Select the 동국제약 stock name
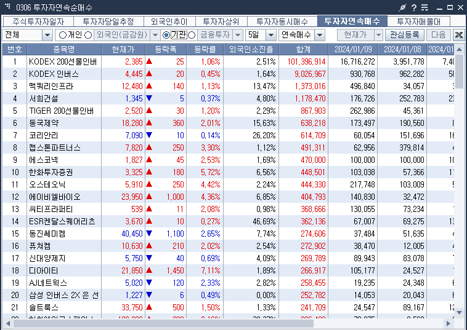467x330 pixels. [x=44, y=123]
